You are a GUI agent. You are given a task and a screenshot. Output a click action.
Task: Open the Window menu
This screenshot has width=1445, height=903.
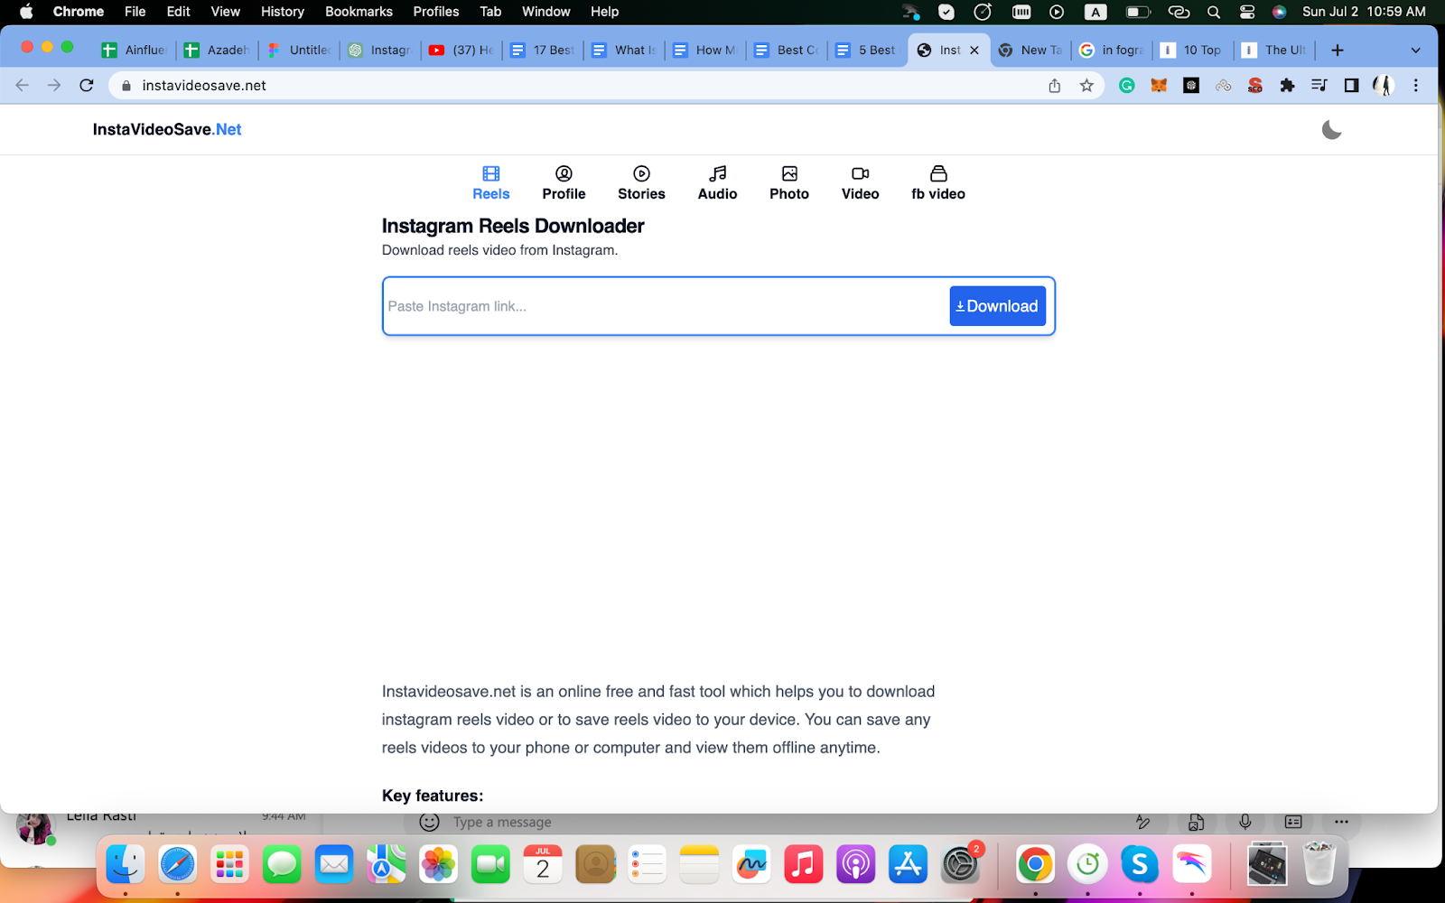546,12
